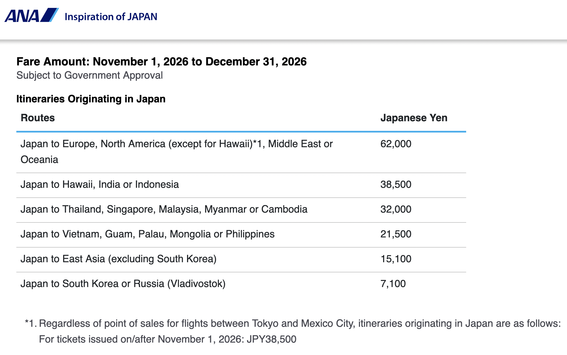Click the Vietnam, Guam, Palau route row

(x=241, y=235)
